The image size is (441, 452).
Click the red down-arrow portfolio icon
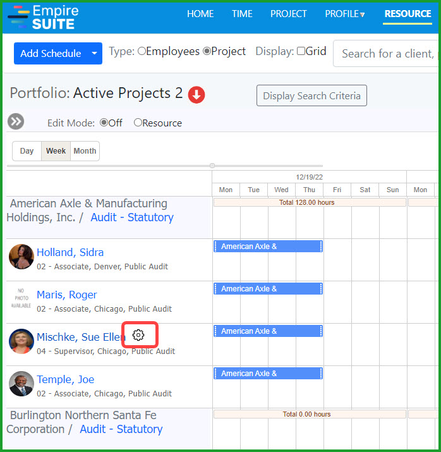click(196, 95)
